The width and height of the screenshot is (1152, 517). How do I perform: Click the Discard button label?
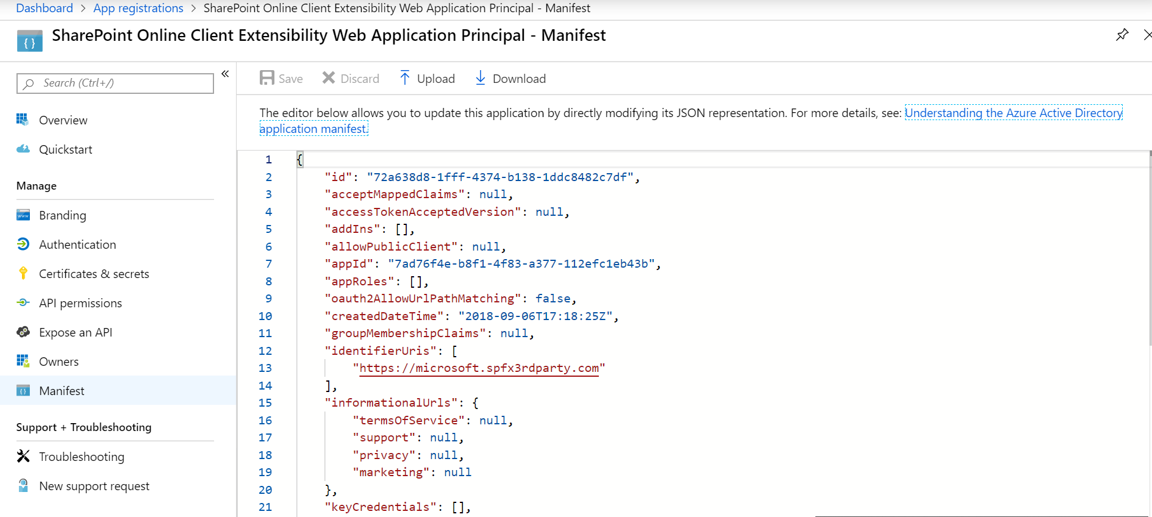click(360, 79)
